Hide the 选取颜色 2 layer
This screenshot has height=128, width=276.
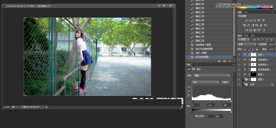tap(239, 60)
